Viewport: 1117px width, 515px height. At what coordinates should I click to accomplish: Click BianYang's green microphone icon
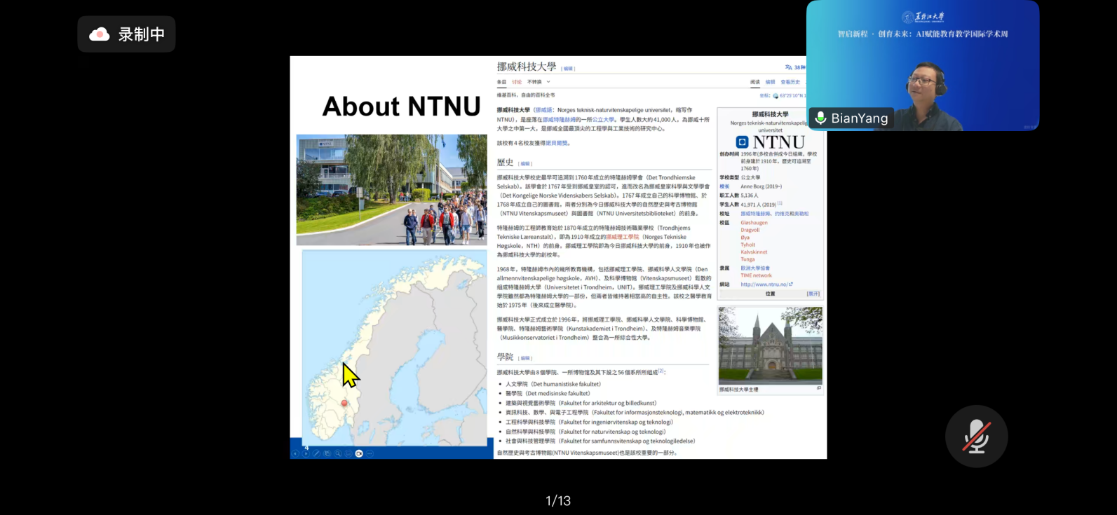pos(820,118)
